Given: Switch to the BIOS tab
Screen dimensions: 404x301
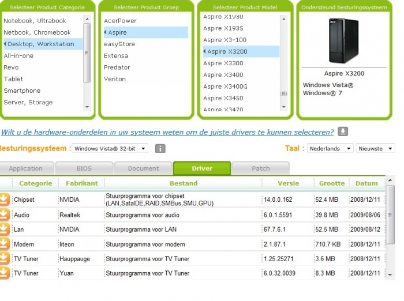Looking at the screenshot, I should coord(84,168).
